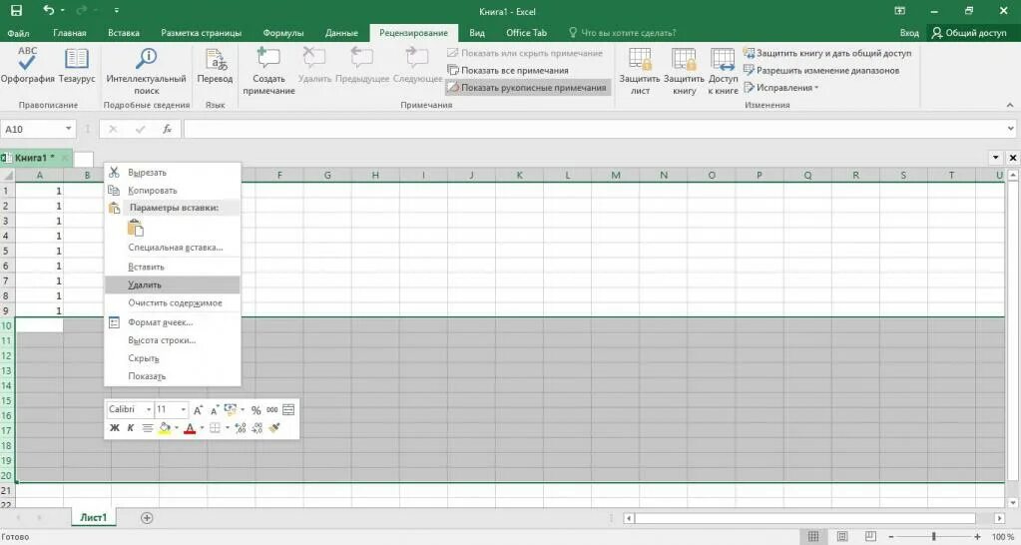Open Customize Quick Access Toolbar dropdown

[117, 10]
